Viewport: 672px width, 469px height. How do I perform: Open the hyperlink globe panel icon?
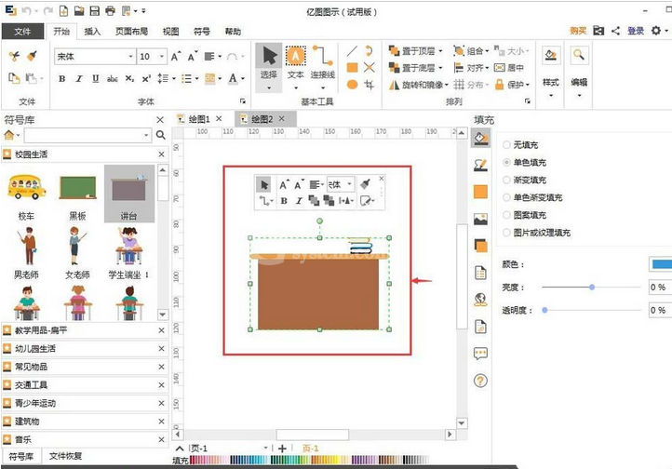tap(480, 300)
